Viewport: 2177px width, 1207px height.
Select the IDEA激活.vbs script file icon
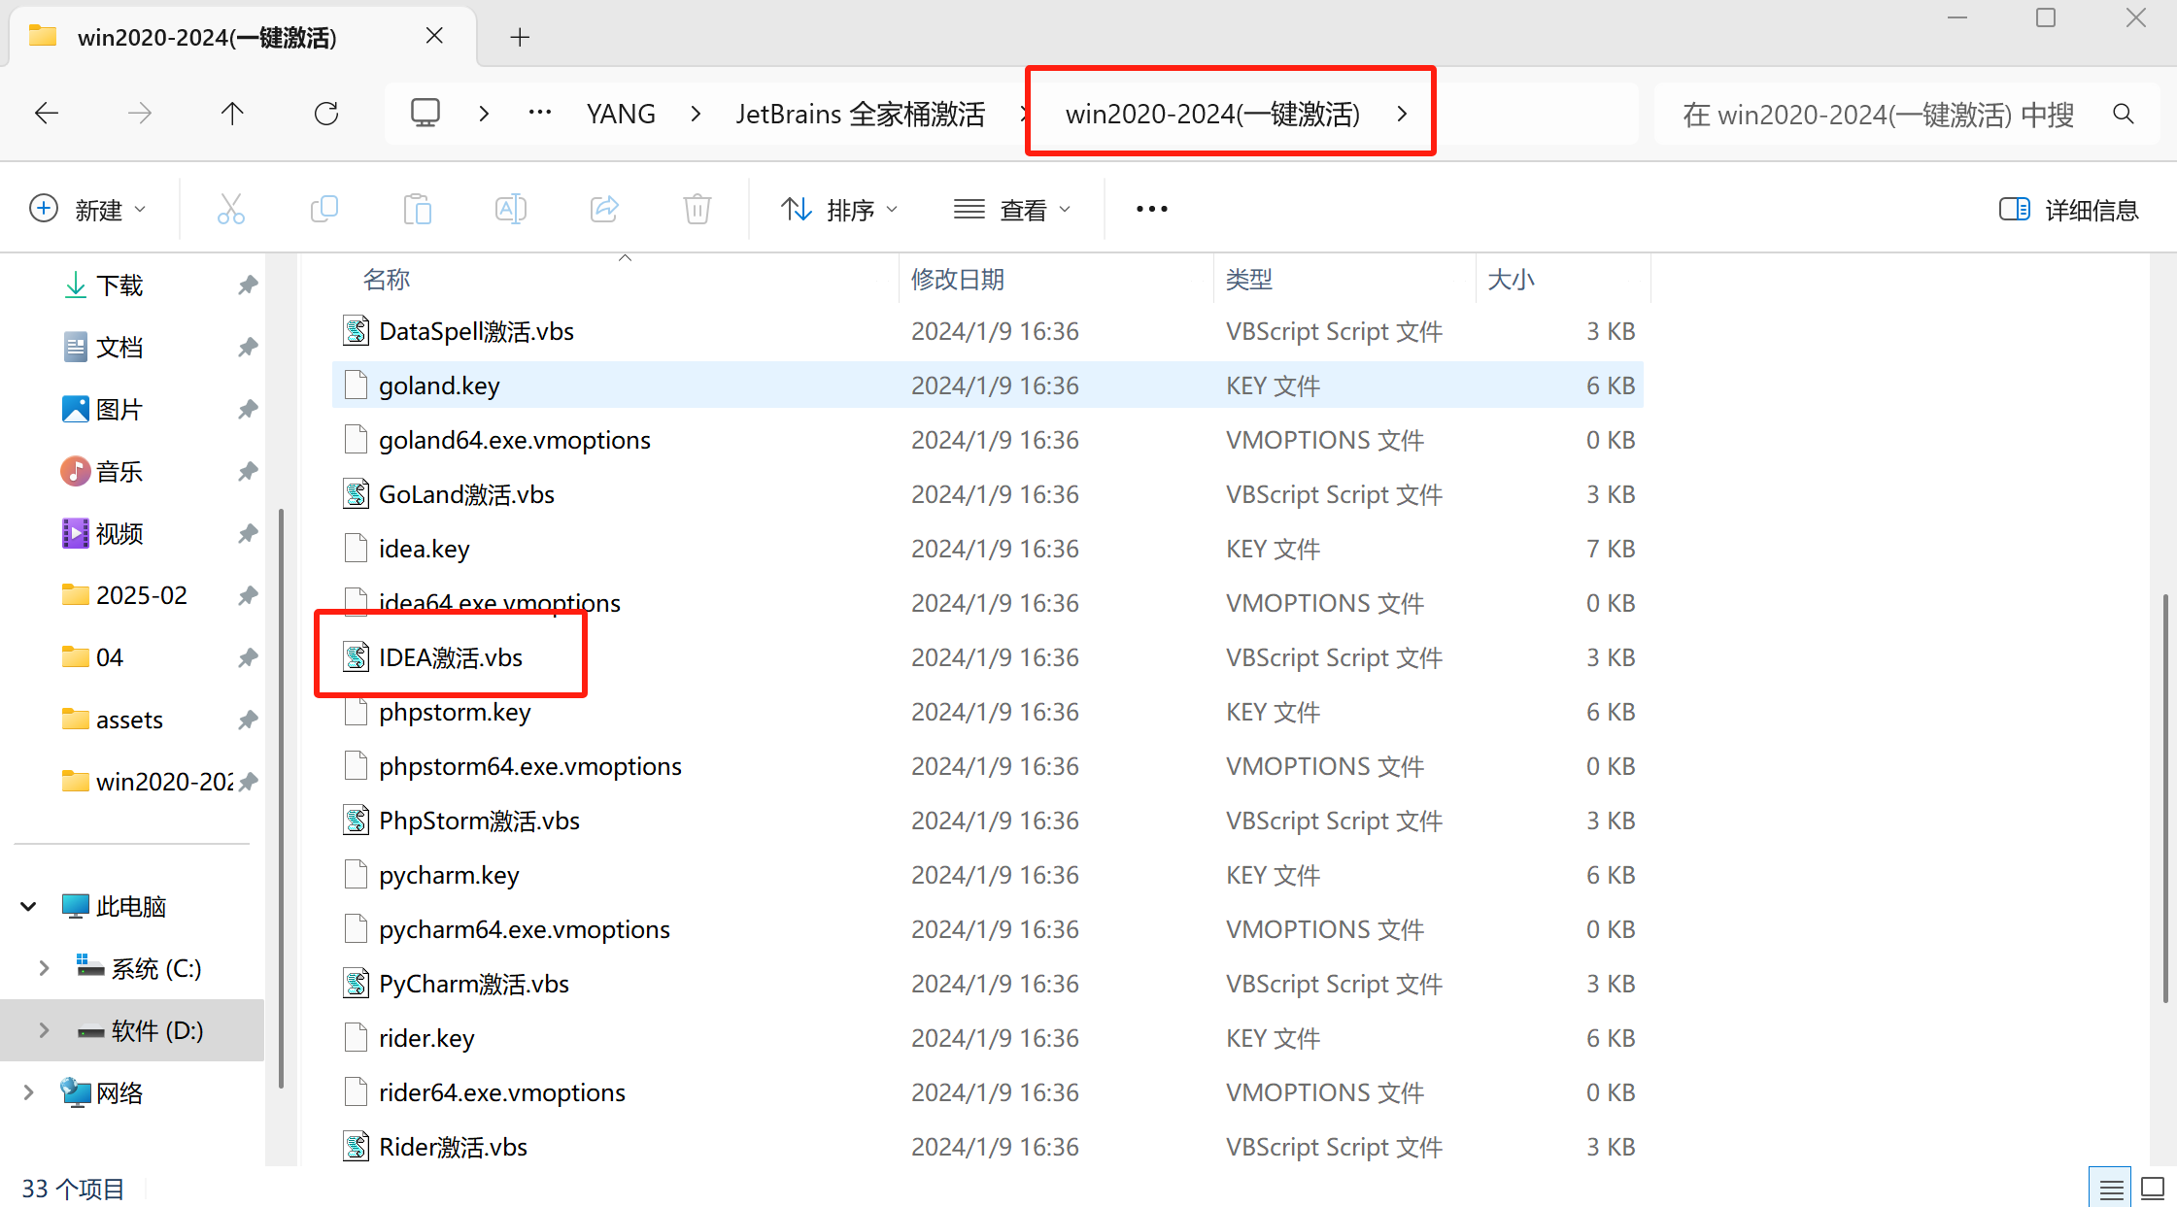[x=357, y=657]
